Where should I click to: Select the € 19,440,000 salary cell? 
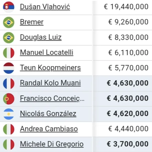pyautogui.click(x=123, y=8)
